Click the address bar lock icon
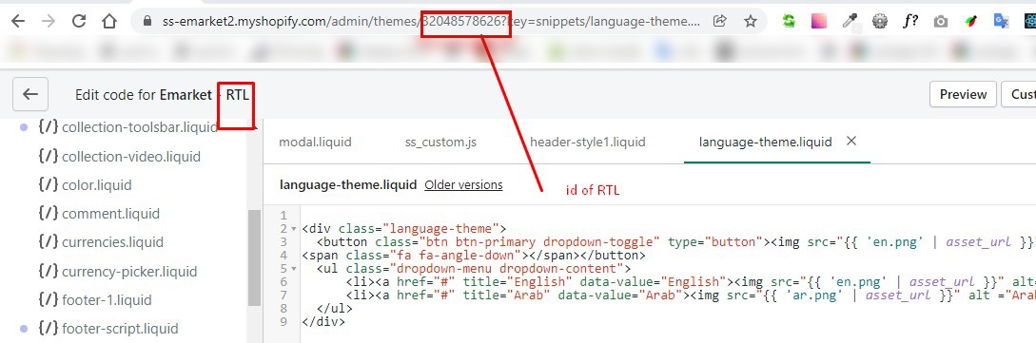This screenshot has height=343, width=1036. point(147,22)
